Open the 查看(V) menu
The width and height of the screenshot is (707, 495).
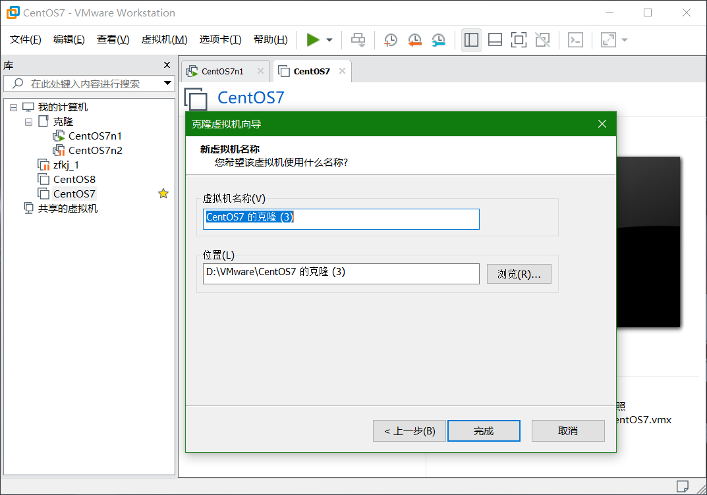[x=113, y=39]
